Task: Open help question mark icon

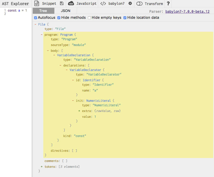Action: point(168,3)
